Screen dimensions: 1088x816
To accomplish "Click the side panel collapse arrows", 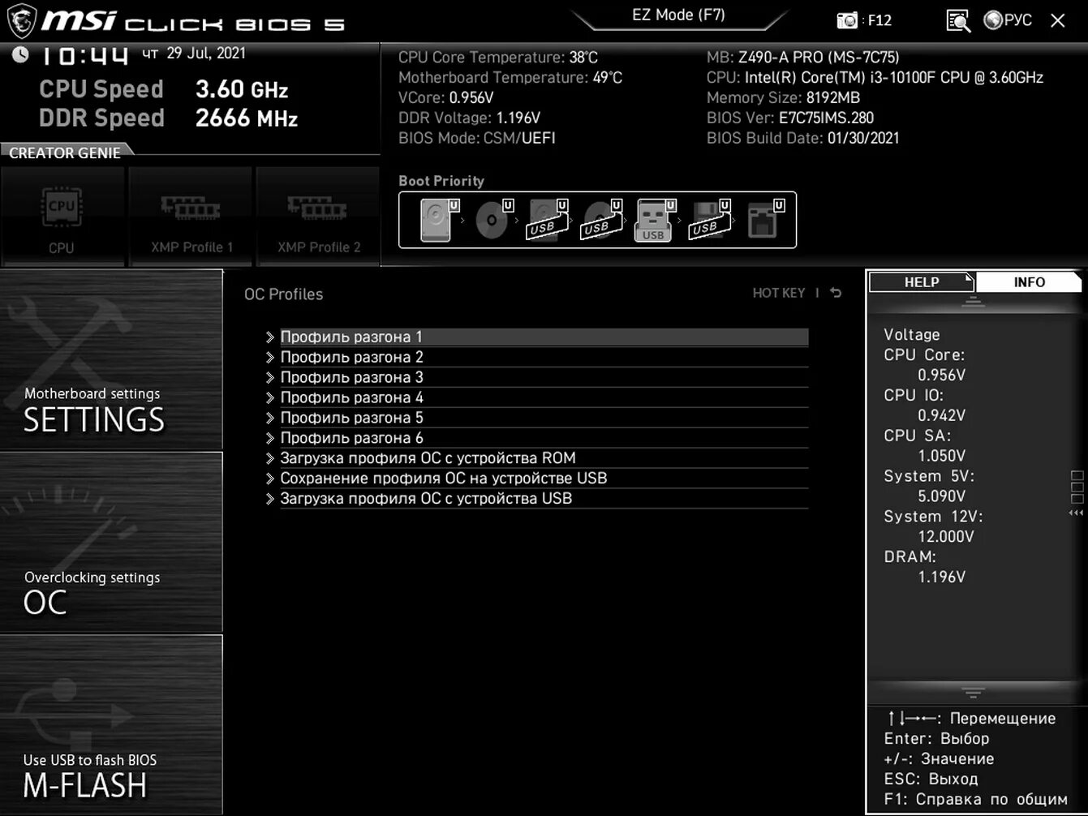I will tap(1077, 513).
